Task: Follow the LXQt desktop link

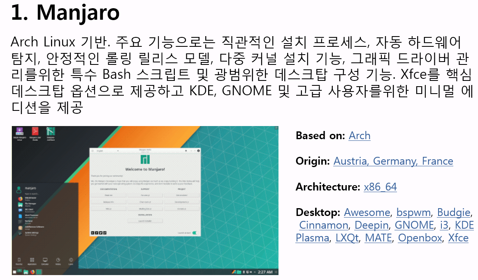Action: point(347,238)
